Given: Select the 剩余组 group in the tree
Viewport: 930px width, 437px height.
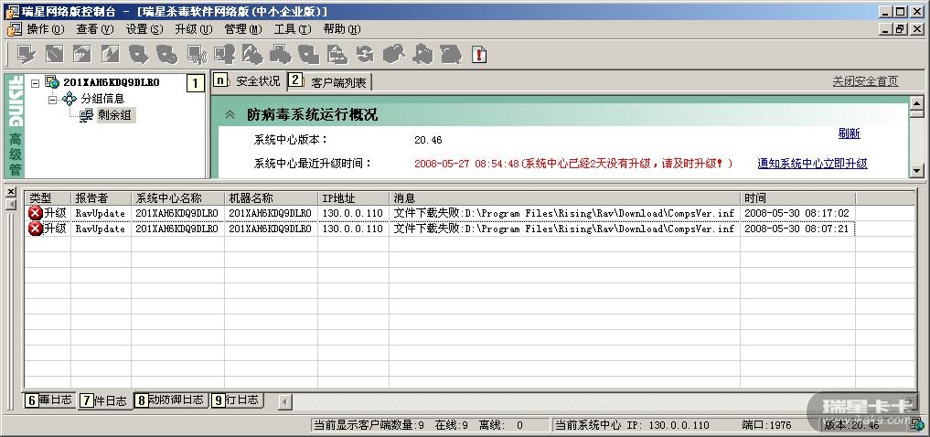Looking at the screenshot, I should point(115,115).
